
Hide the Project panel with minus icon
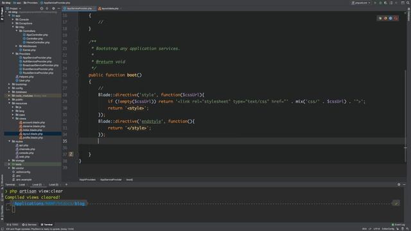click(x=58, y=8)
